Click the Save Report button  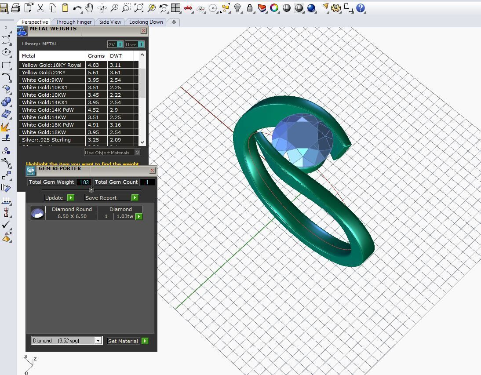coord(111,198)
